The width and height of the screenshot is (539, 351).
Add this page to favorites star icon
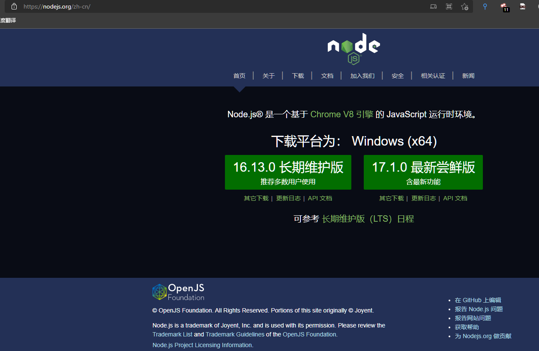464,6
